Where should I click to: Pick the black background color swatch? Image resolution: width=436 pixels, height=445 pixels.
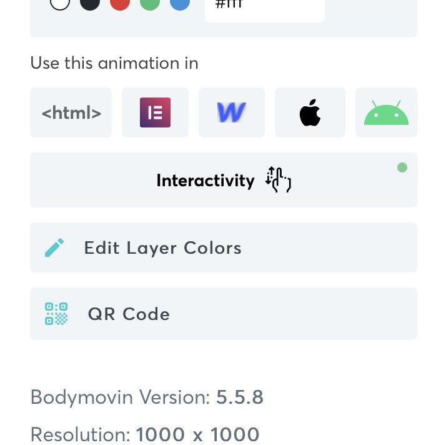click(90, 3)
